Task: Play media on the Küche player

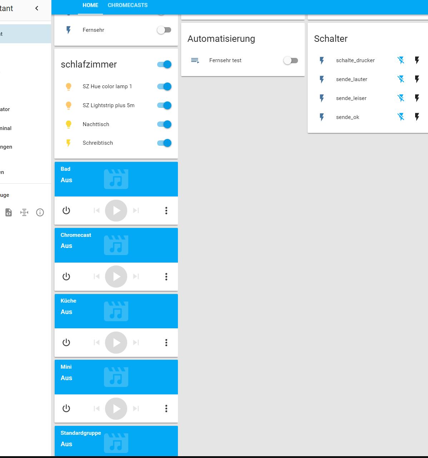Action: tap(116, 343)
